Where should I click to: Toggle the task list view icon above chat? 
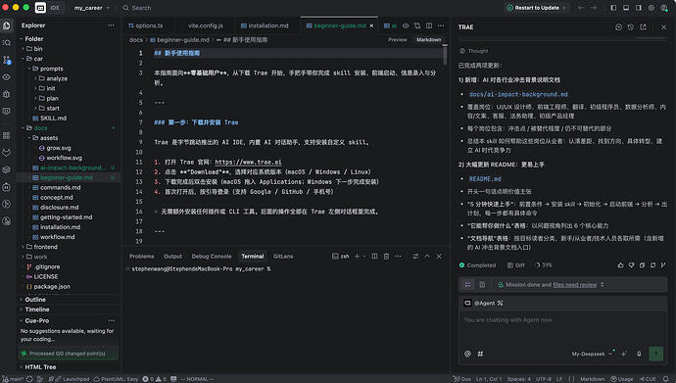click(x=467, y=285)
